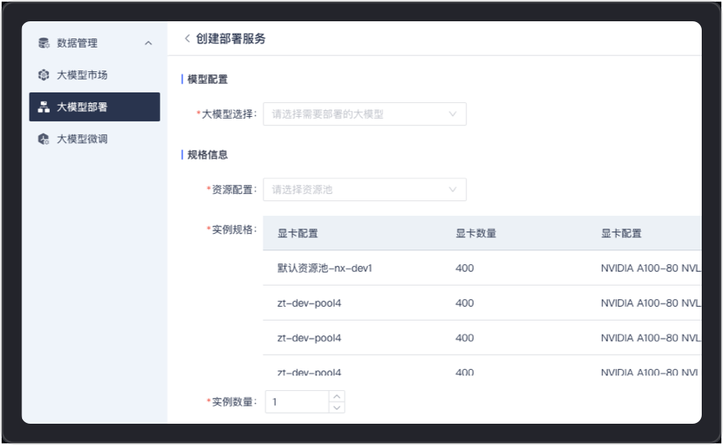Click the 创建部署服务 page title

[231, 38]
